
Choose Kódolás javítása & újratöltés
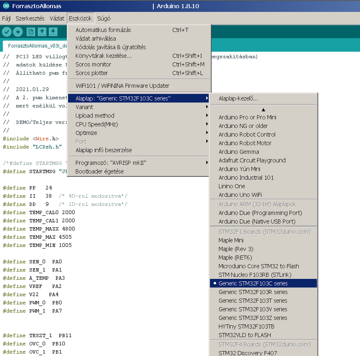click(x=139, y=47)
